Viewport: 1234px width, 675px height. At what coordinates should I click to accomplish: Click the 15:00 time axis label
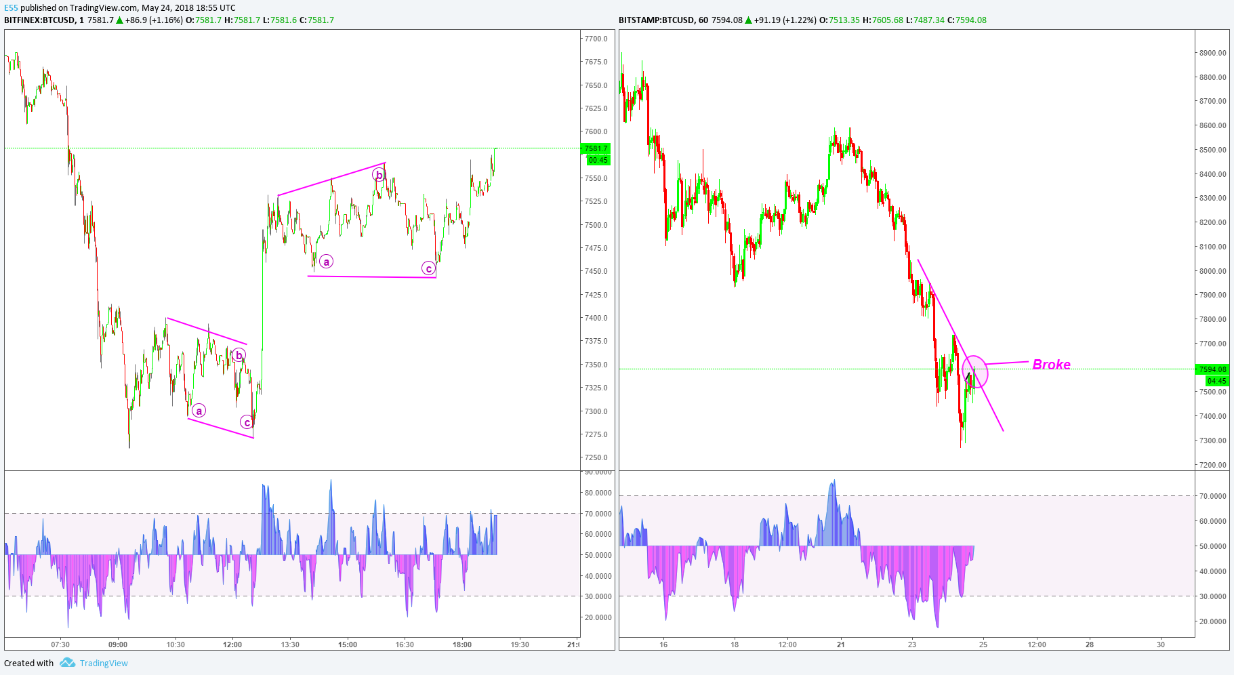(348, 645)
